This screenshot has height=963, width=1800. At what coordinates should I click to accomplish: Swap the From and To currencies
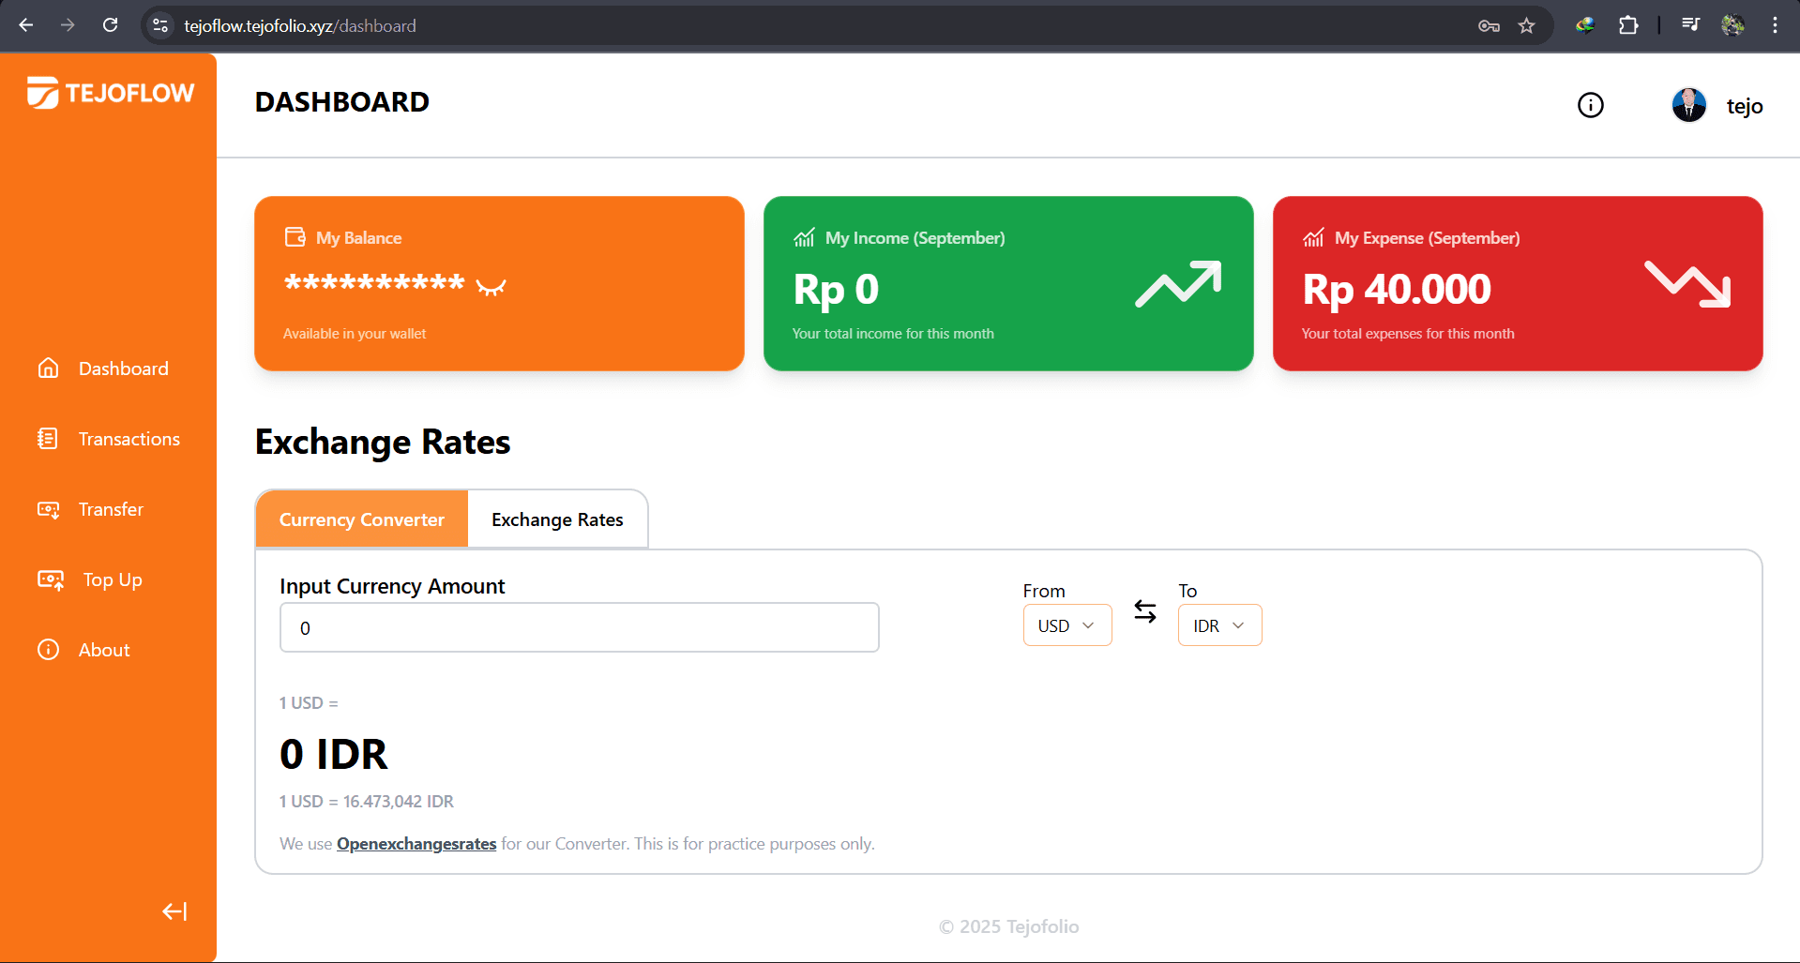[x=1144, y=612]
